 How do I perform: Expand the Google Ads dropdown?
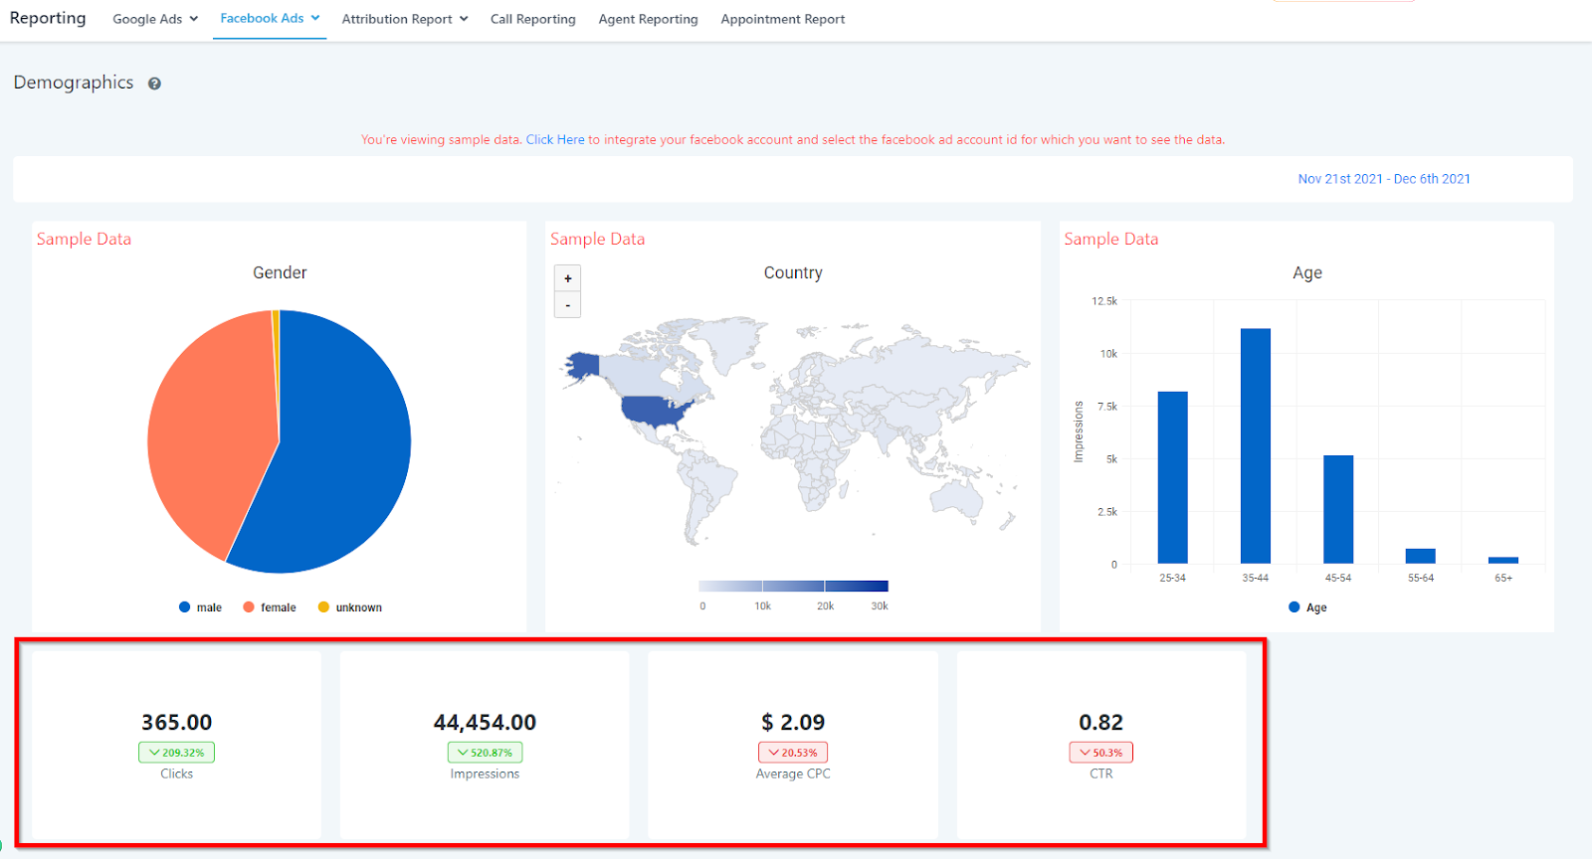point(155,19)
